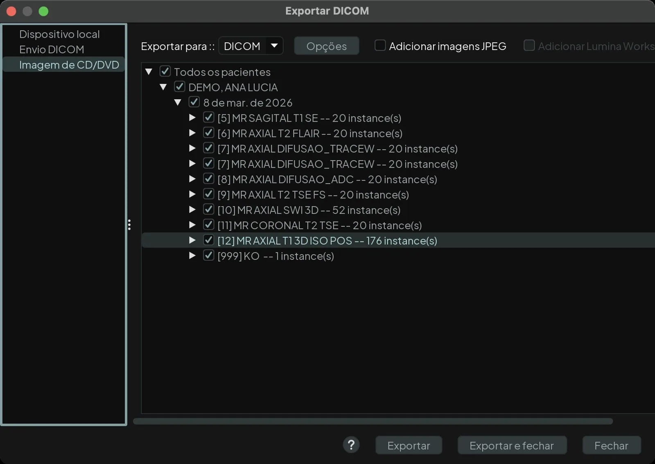The height and width of the screenshot is (464, 655).
Task: Click the Exportar e fechar button
Action: (512, 445)
